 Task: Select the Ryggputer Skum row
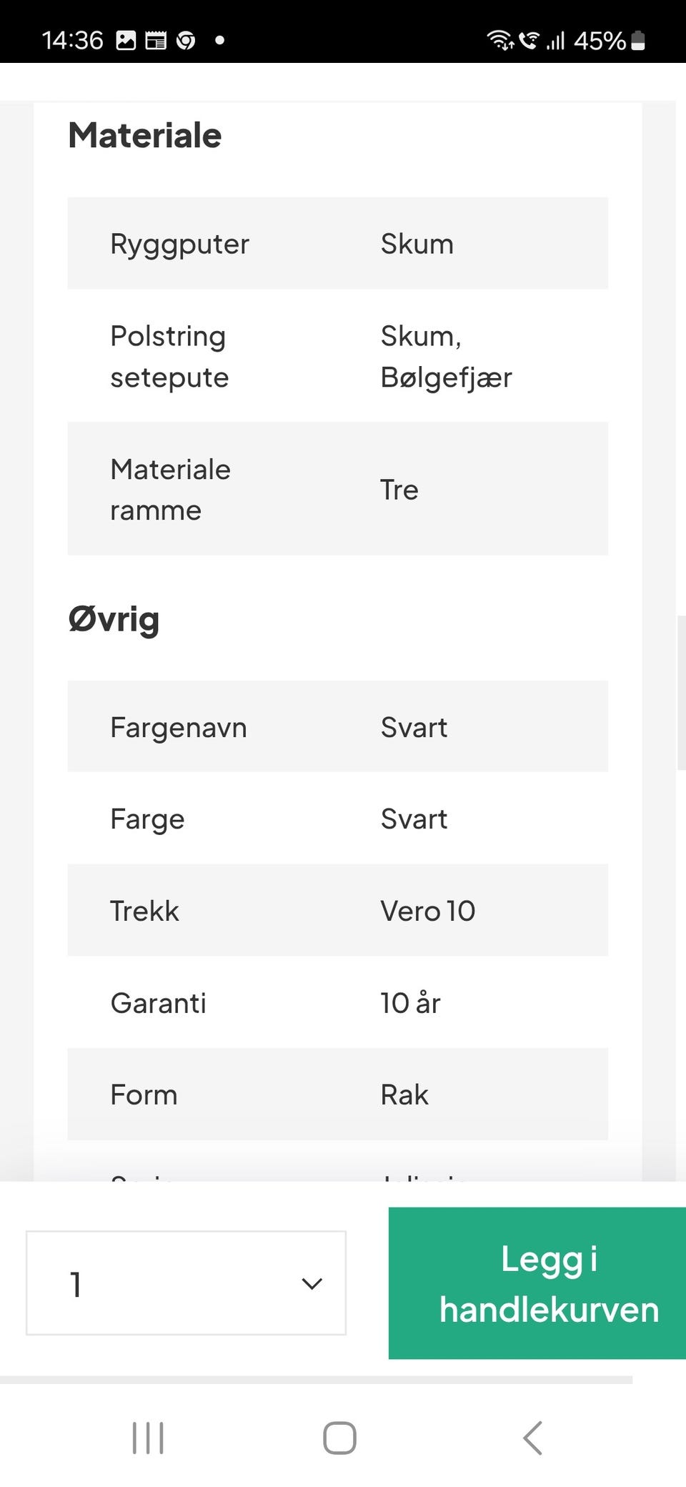[x=337, y=244]
